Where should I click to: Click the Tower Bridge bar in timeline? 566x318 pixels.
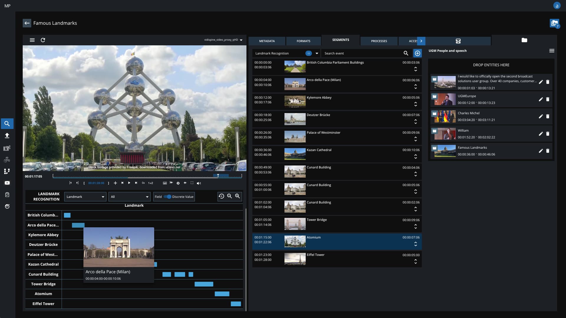tap(204, 284)
